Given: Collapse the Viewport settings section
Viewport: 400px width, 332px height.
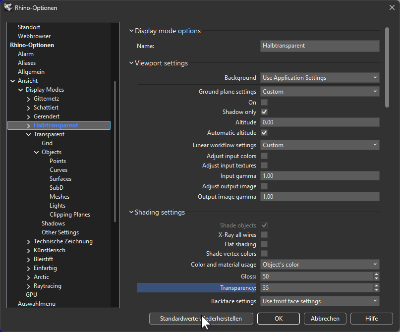Looking at the screenshot, I should click(131, 63).
